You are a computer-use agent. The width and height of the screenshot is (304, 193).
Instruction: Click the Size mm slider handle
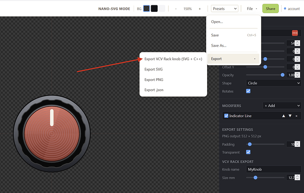[256, 178]
